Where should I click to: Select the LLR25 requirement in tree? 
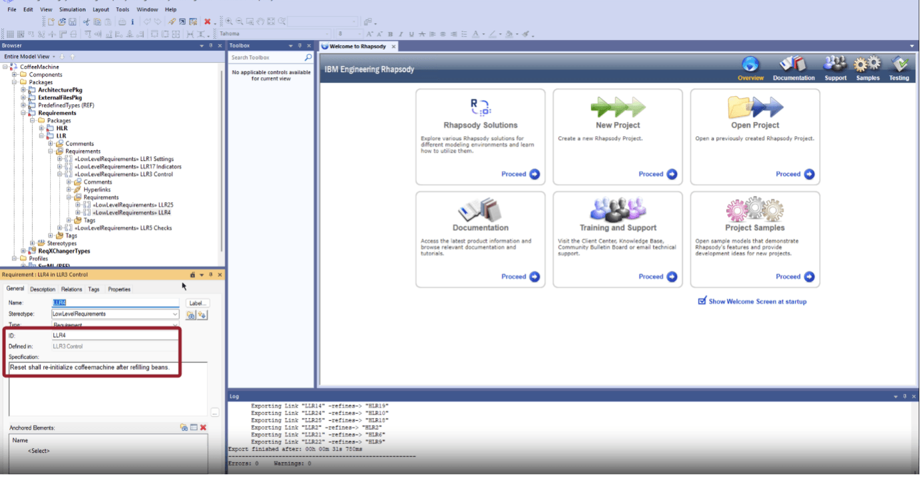pos(133,205)
